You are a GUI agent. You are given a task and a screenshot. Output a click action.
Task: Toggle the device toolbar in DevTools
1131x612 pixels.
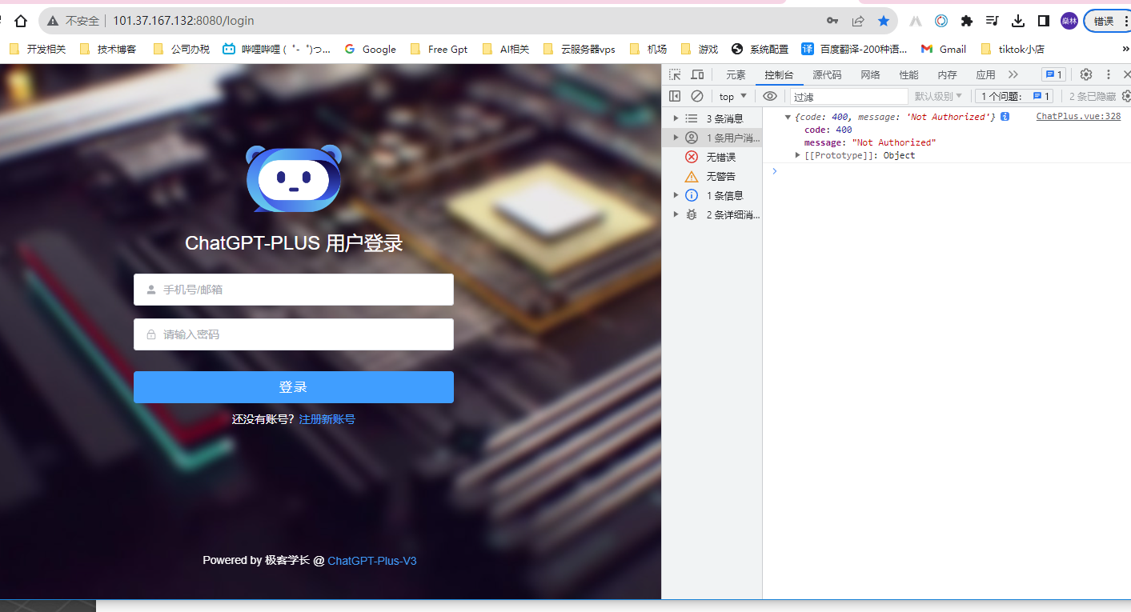coord(697,74)
